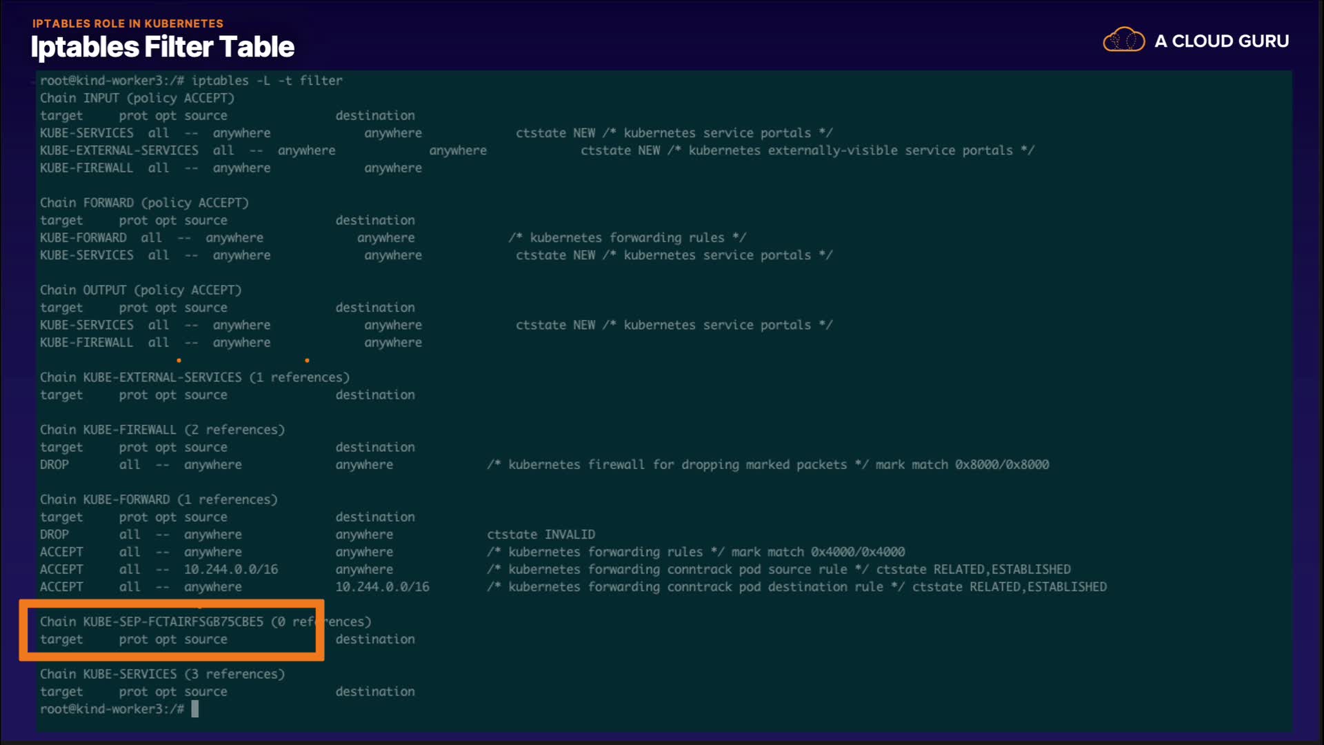Click the Chain KUBE-SERVICES 3 references line

[162, 674]
